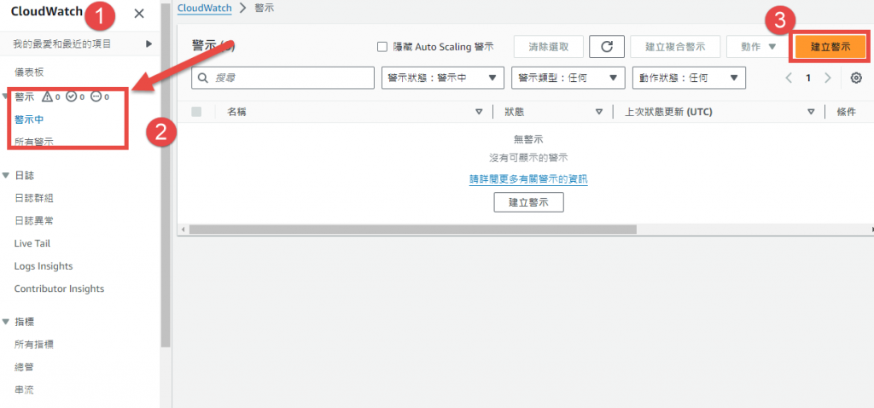
Task: Click the alarm search input field
Action: pos(283,78)
